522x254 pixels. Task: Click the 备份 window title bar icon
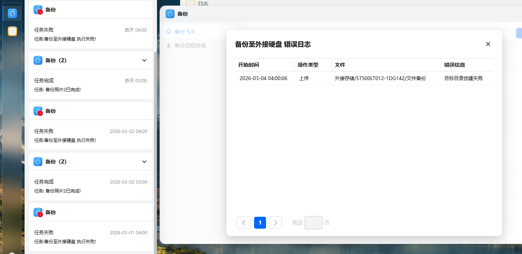pyautogui.click(x=170, y=14)
